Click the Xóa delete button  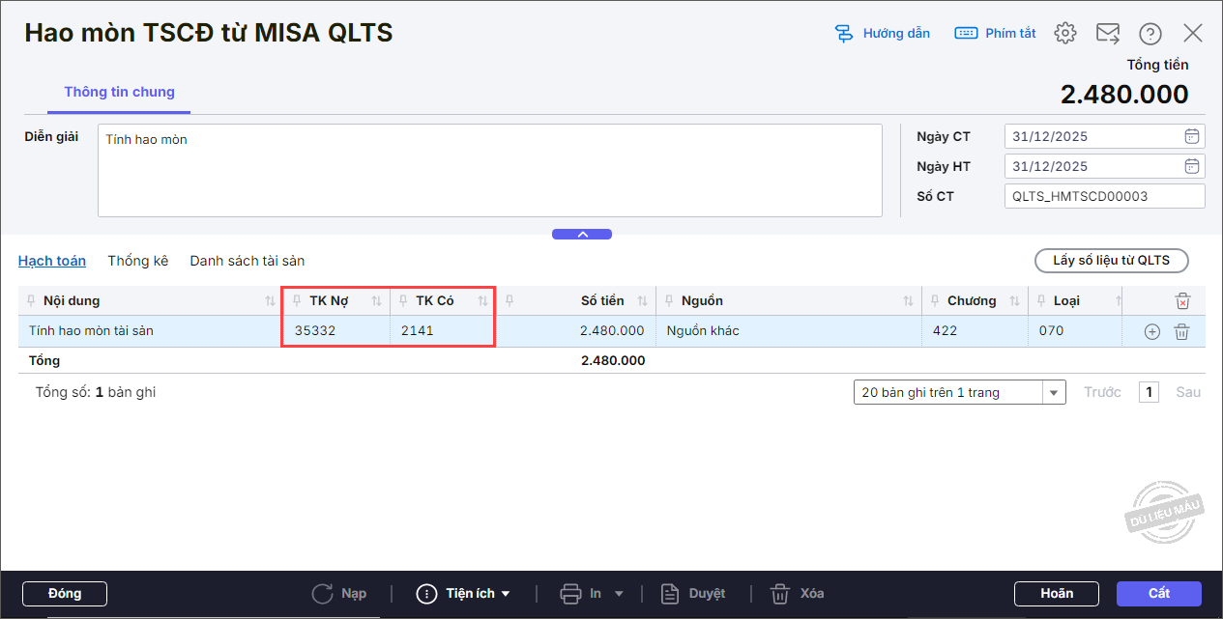point(798,594)
